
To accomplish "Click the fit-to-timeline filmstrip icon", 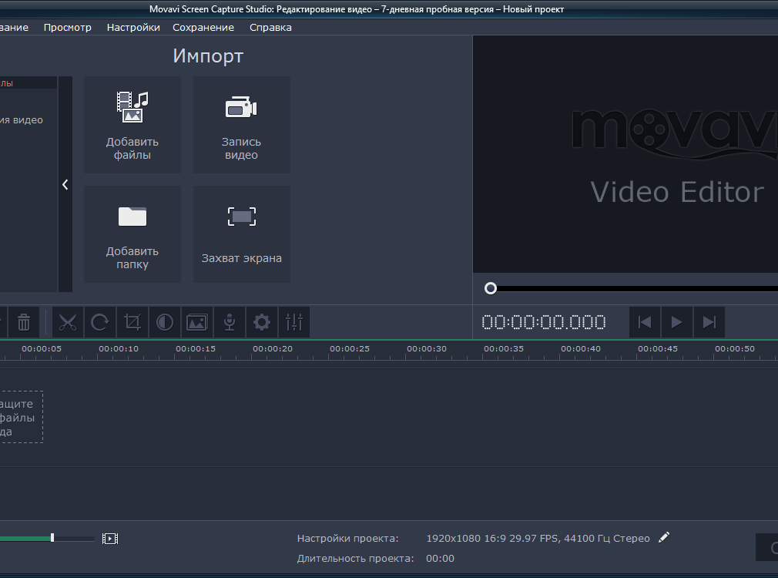I will 110,538.
